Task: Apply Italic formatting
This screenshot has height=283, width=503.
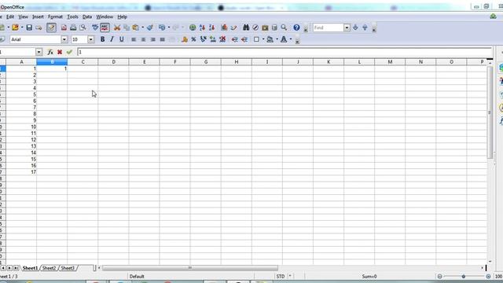Action: point(112,39)
